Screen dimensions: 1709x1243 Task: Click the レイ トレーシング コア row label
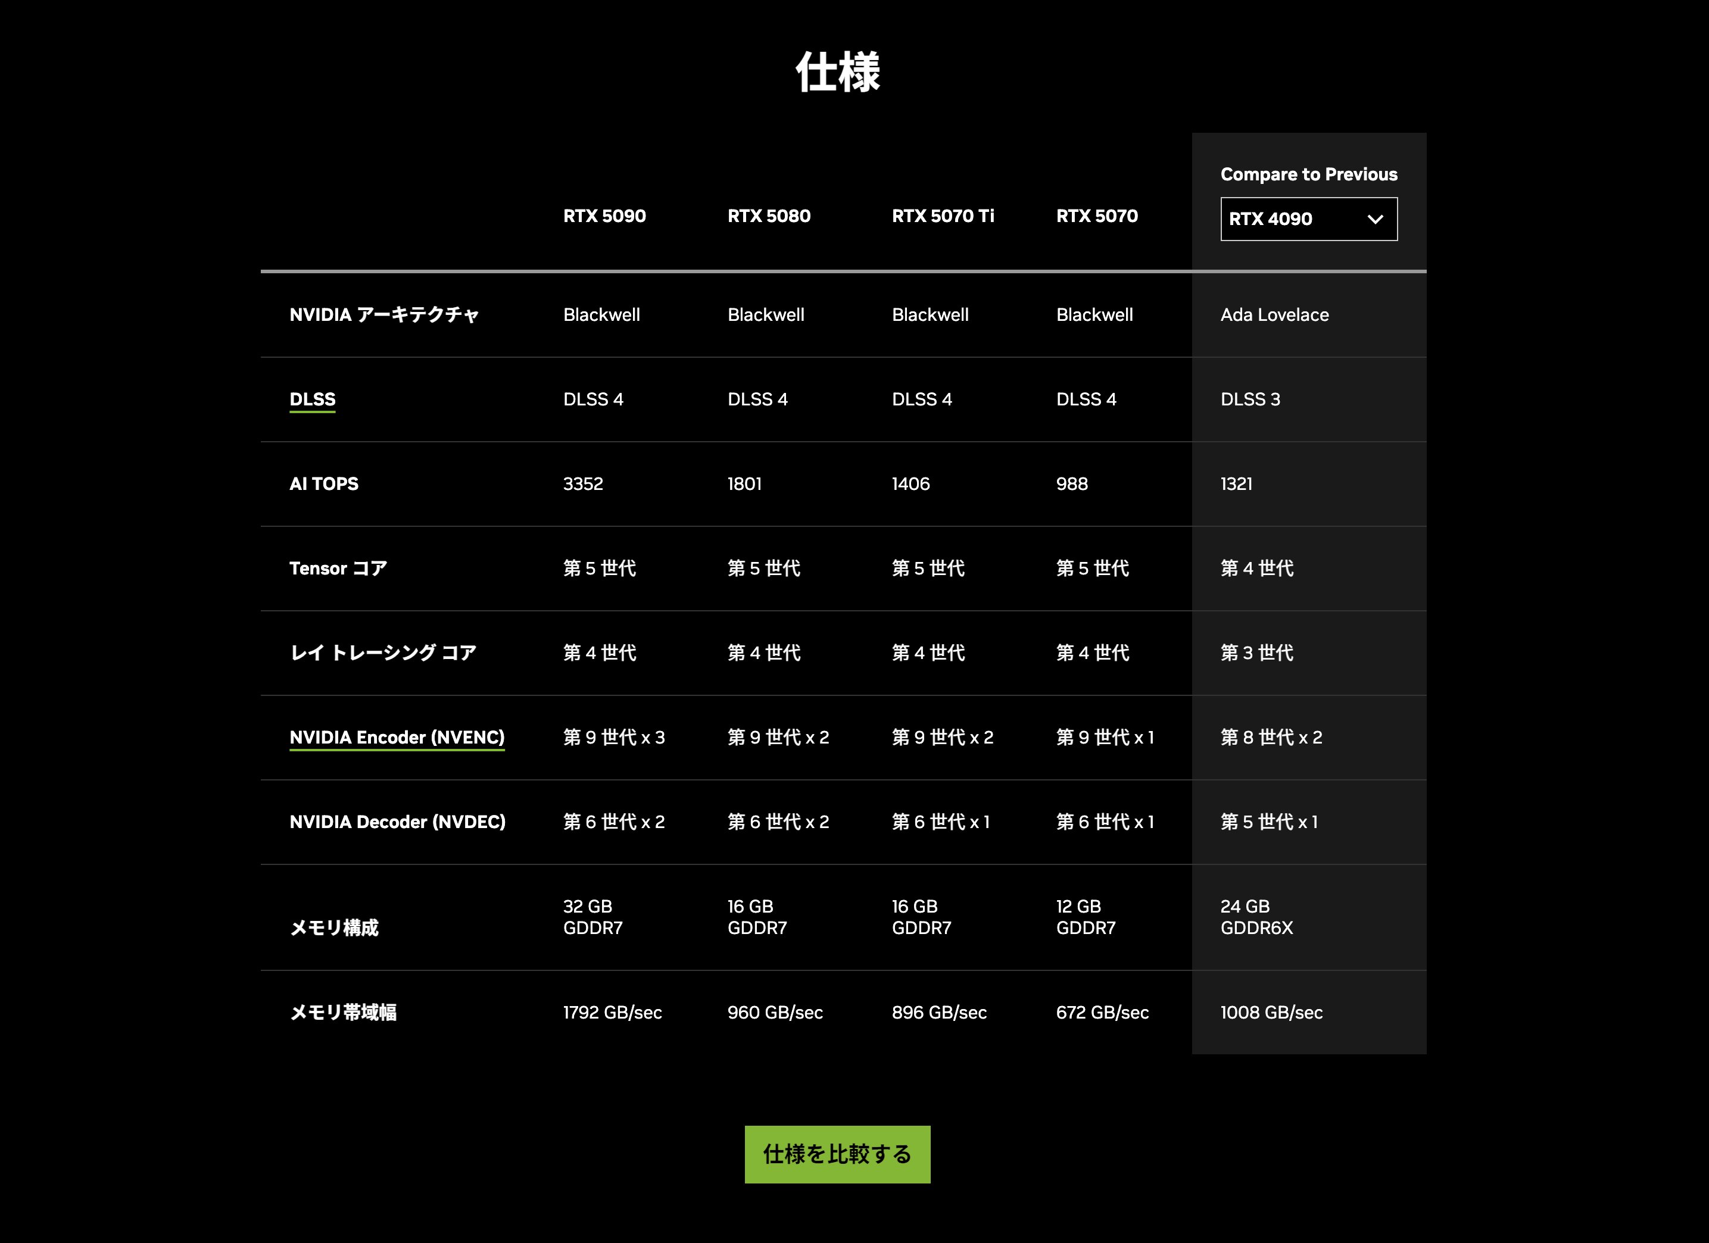click(x=383, y=652)
